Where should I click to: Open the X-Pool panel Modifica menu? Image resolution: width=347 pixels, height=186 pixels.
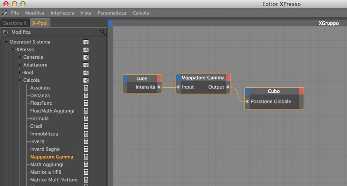point(21,32)
